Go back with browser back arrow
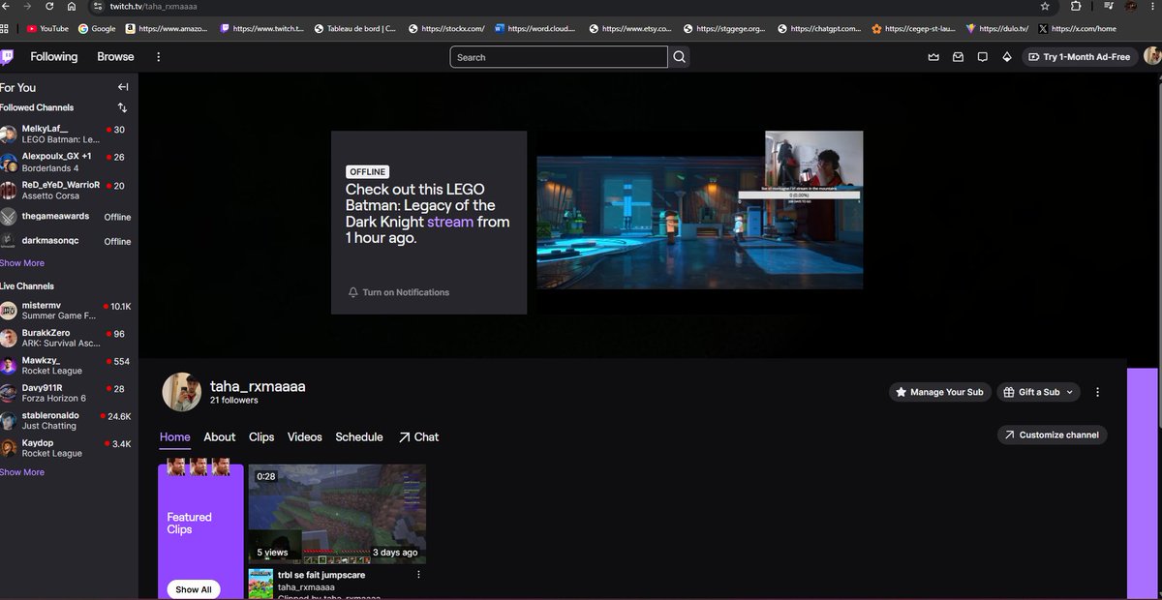Screen dimensions: 1162x600 [7, 6]
